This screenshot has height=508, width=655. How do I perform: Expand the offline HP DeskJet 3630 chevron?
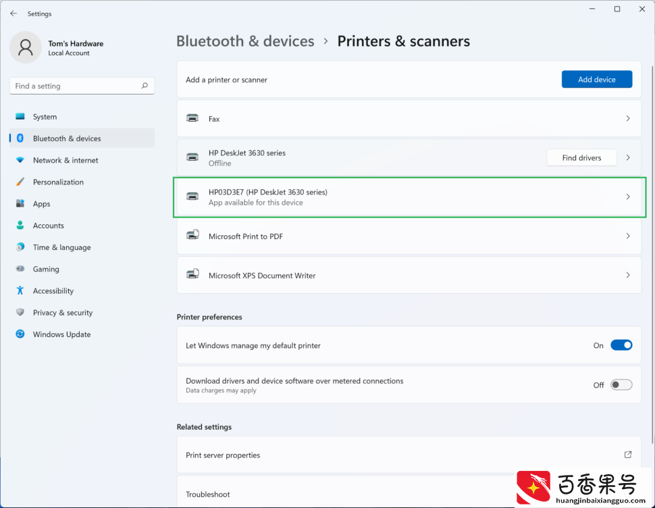(628, 158)
